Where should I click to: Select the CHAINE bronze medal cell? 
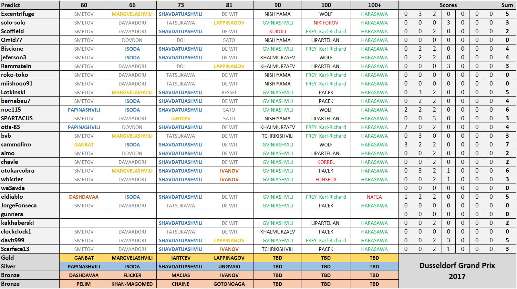pos(181,284)
